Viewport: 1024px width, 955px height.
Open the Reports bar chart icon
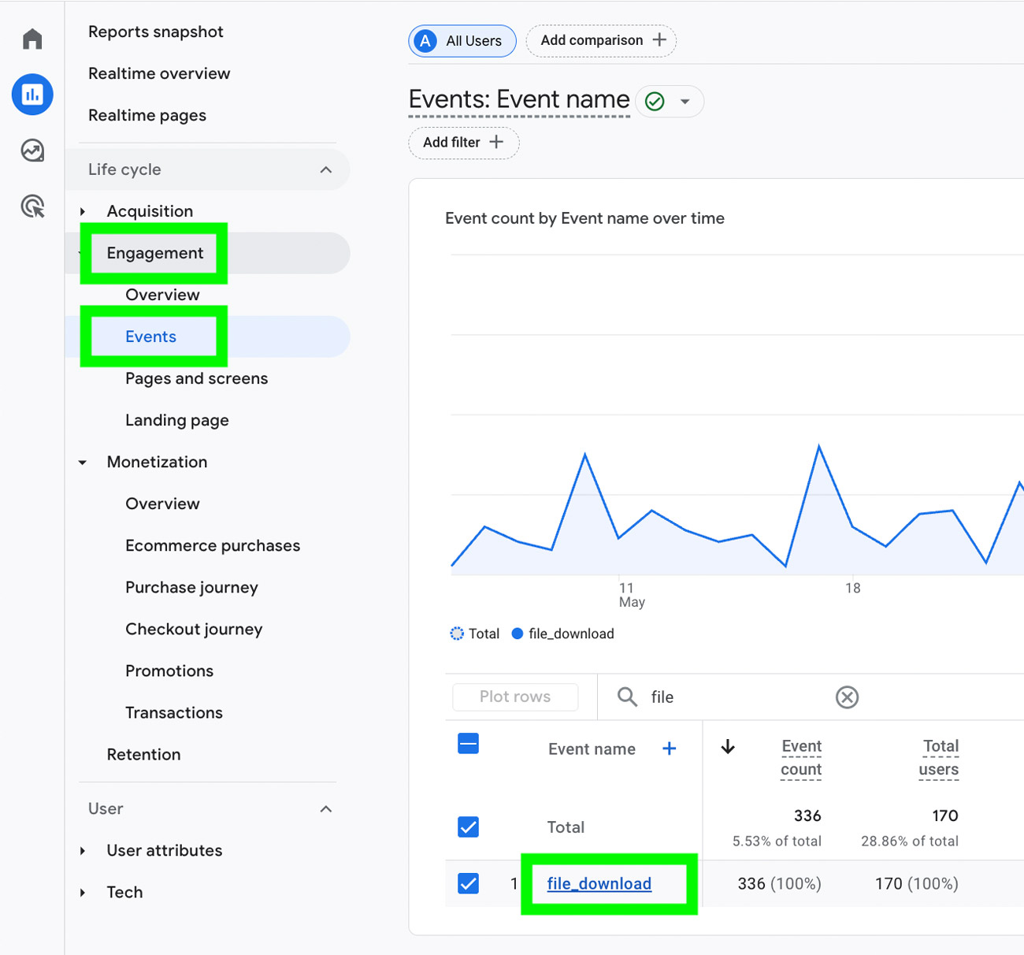32,95
